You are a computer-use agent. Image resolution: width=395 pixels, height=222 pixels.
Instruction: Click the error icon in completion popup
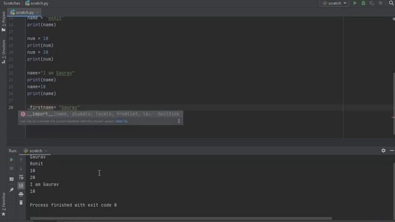coord(23,114)
